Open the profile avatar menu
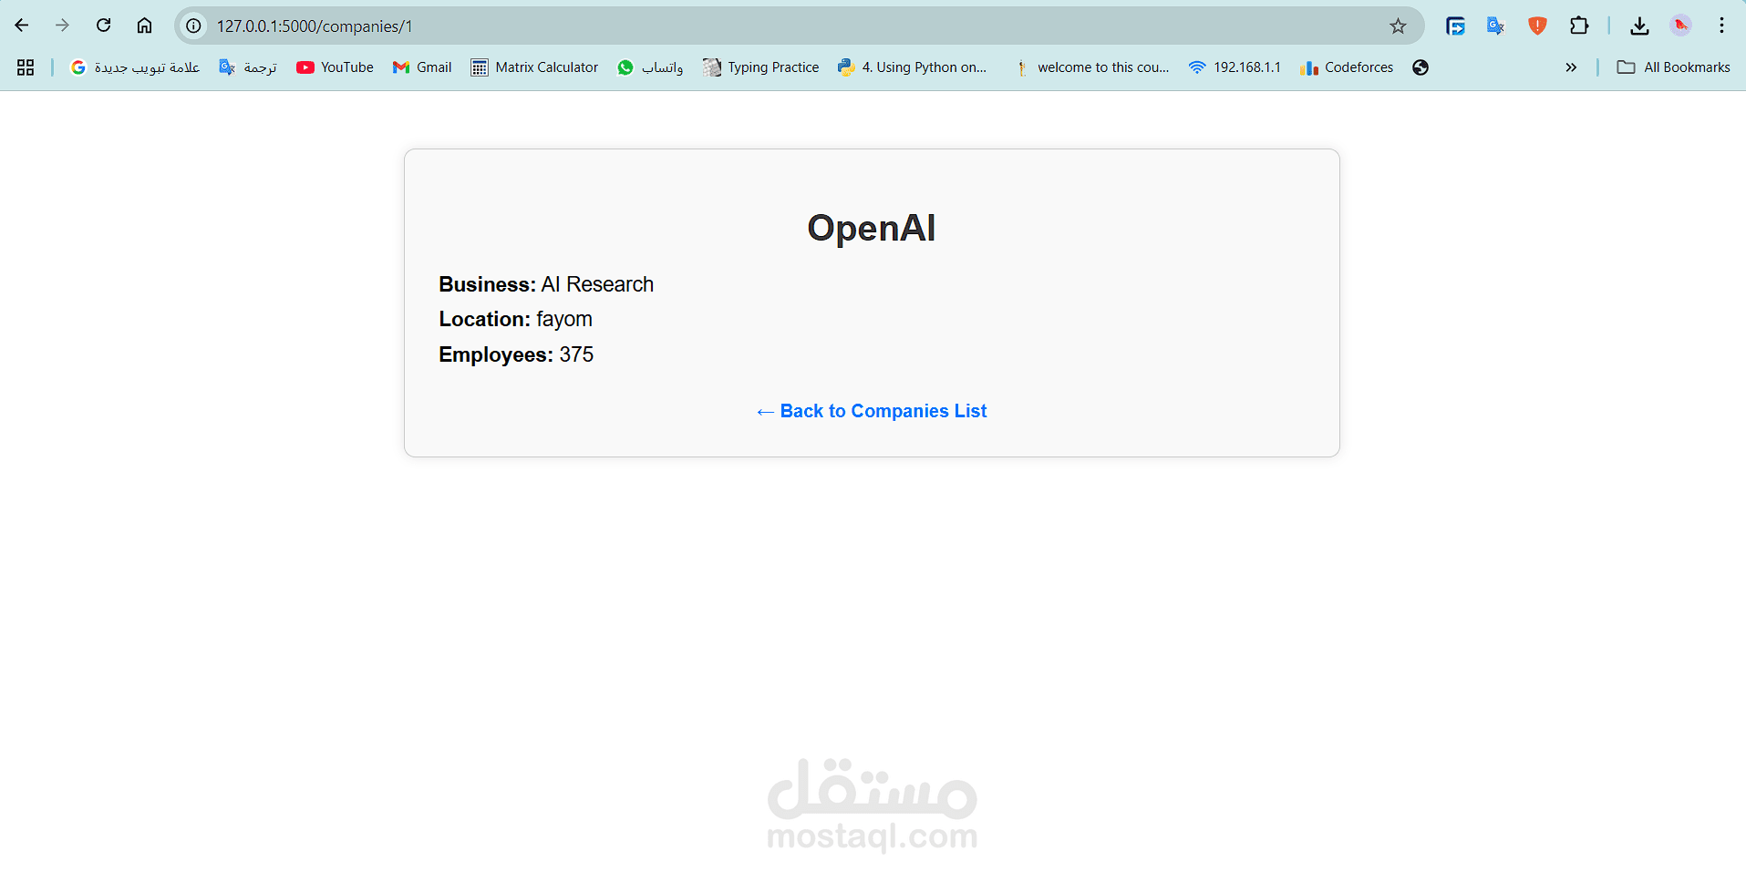The height and width of the screenshot is (872, 1746). tap(1680, 26)
